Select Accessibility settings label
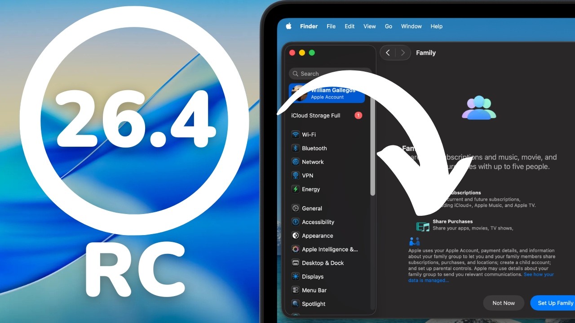The image size is (575, 323). point(318,222)
